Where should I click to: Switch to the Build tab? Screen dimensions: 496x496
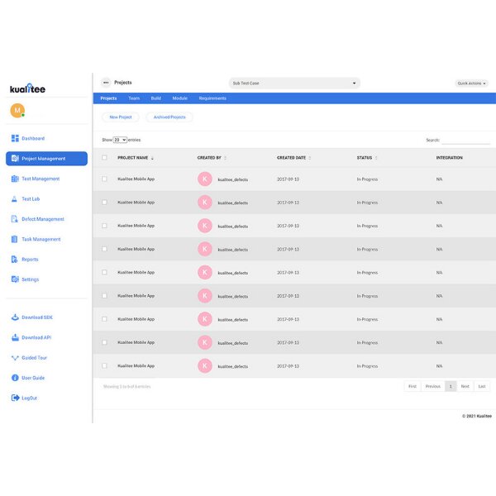click(156, 98)
